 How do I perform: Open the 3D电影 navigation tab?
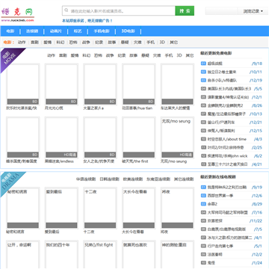[128, 31]
